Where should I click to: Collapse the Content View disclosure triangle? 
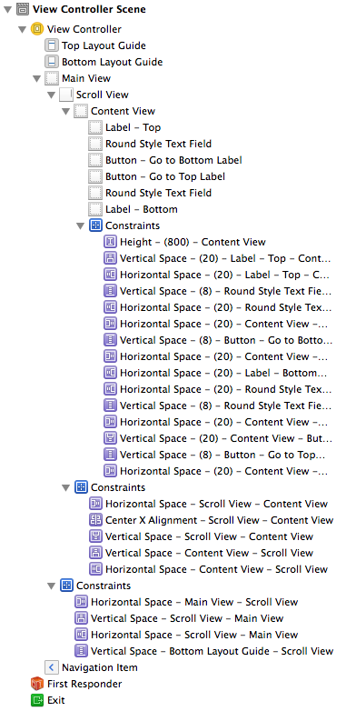tap(66, 112)
